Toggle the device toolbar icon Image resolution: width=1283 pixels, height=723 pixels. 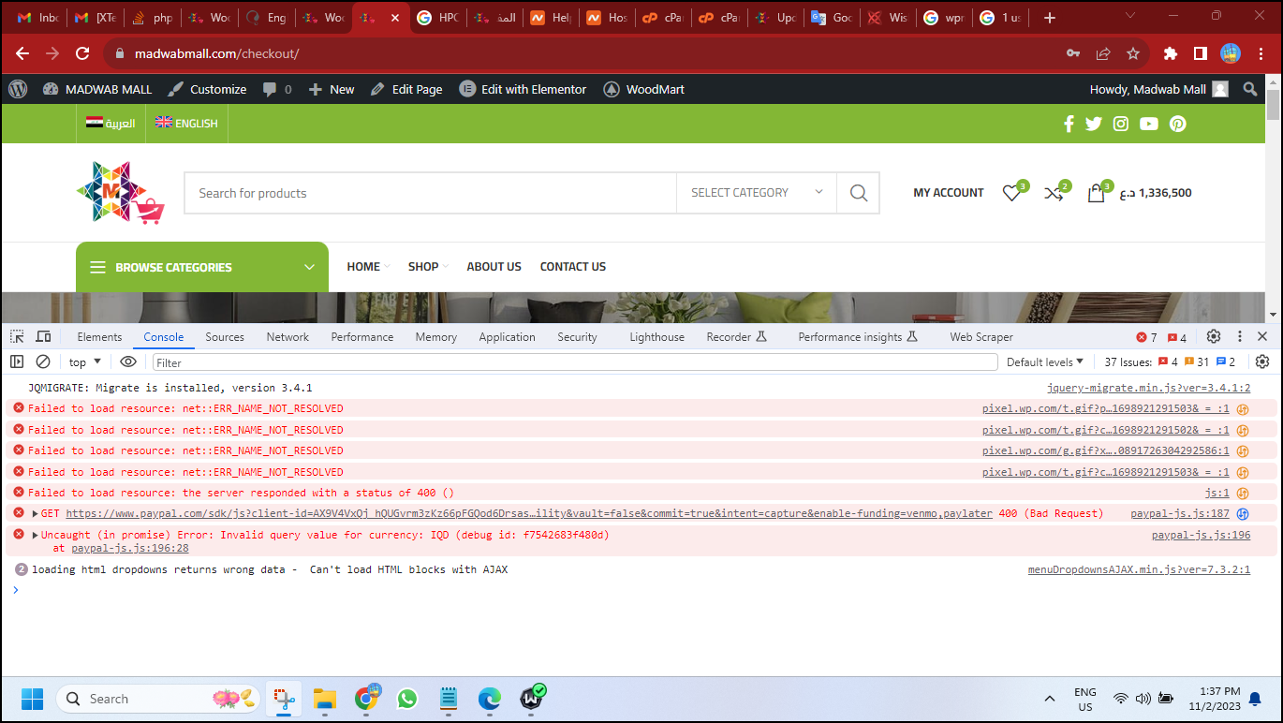click(x=43, y=337)
